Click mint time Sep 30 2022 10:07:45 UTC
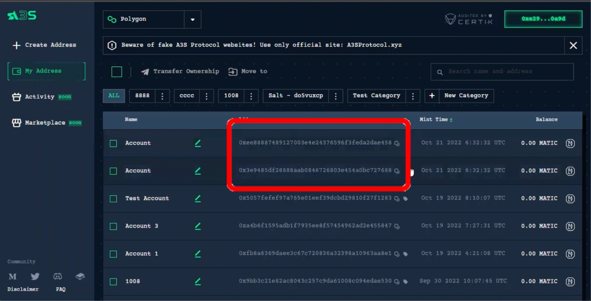The height and width of the screenshot is (301, 591). click(463, 281)
